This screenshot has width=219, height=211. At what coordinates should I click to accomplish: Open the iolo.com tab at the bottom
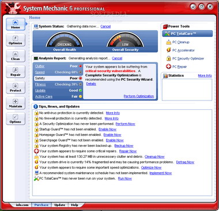point(22,205)
